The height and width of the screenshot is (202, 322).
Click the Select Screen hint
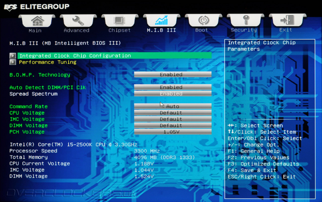click(255, 126)
